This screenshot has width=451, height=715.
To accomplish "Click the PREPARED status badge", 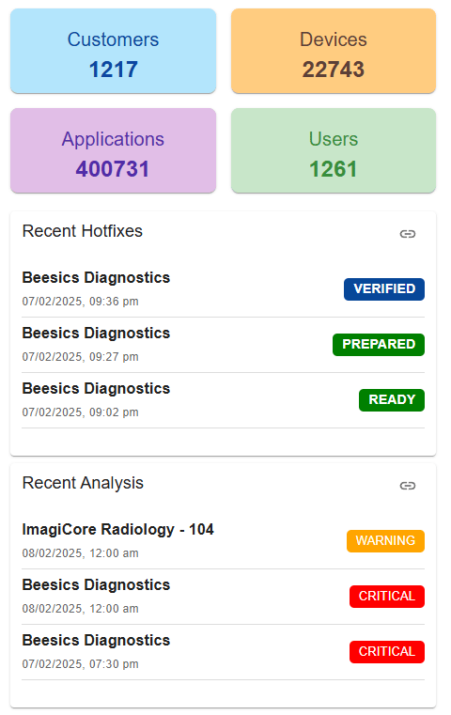I will click(379, 345).
